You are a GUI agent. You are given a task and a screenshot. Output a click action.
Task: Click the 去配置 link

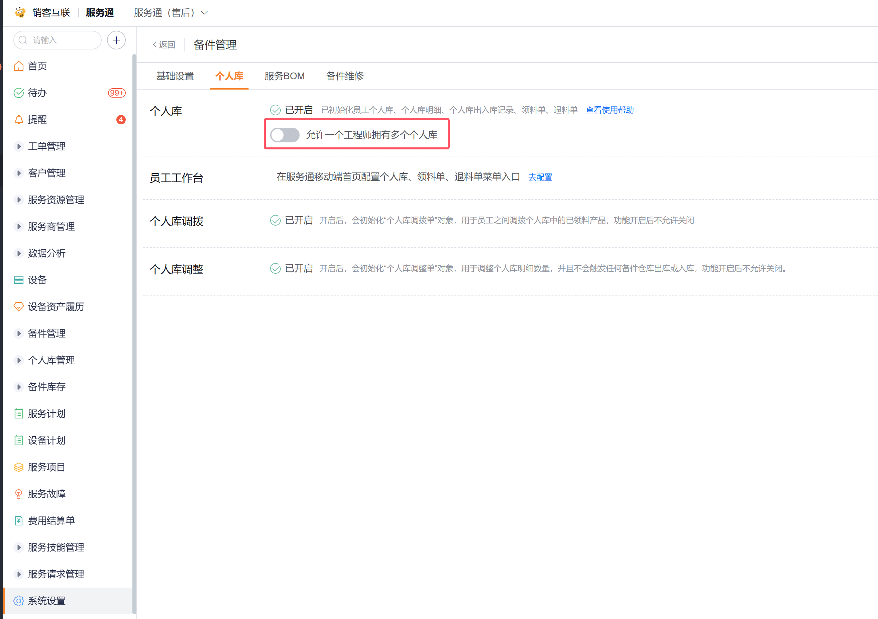(x=540, y=177)
